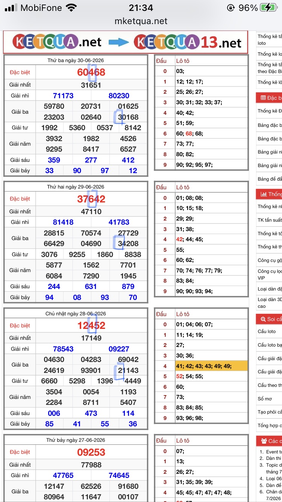The image size is (282, 502).
Task: Open the 'Dàn đề' forum topic link
Action: [274, 485]
